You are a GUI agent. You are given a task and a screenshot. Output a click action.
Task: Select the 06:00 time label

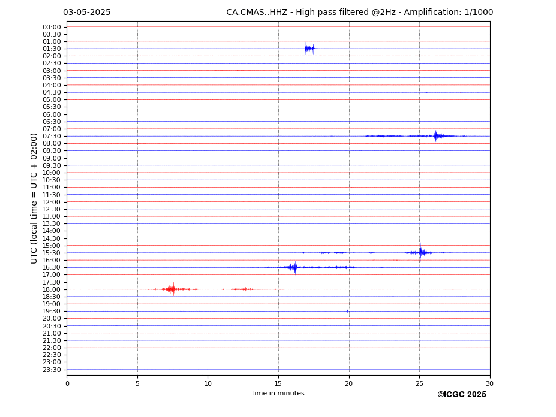coord(52,114)
